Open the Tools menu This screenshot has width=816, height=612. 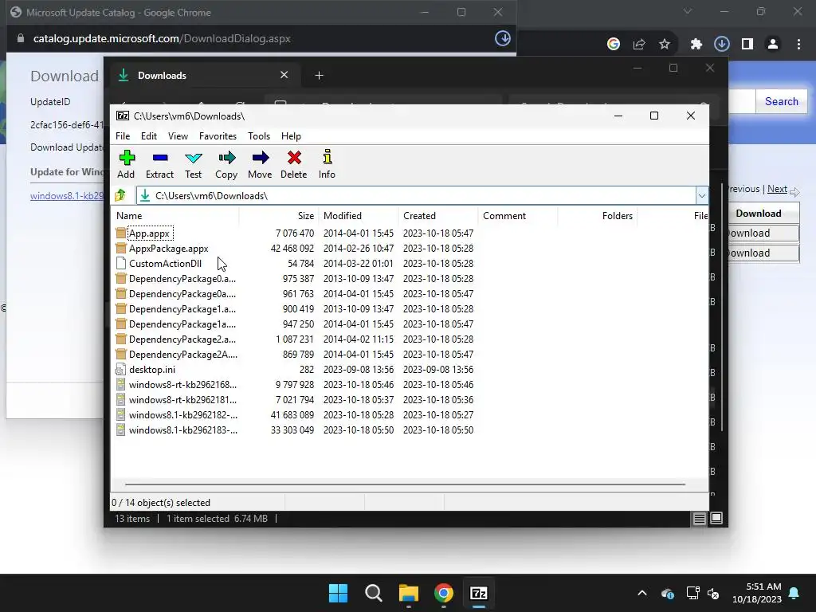tap(259, 135)
